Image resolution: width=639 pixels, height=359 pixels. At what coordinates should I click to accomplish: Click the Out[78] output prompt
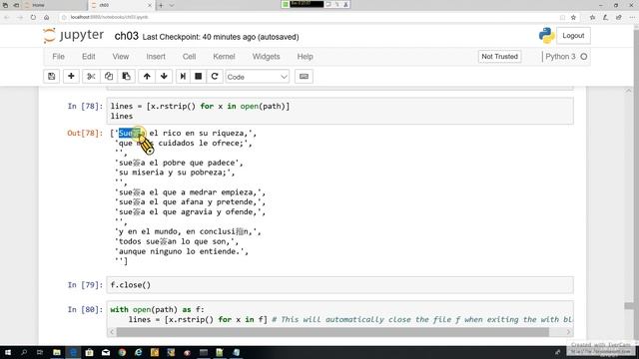click(85, 133)
